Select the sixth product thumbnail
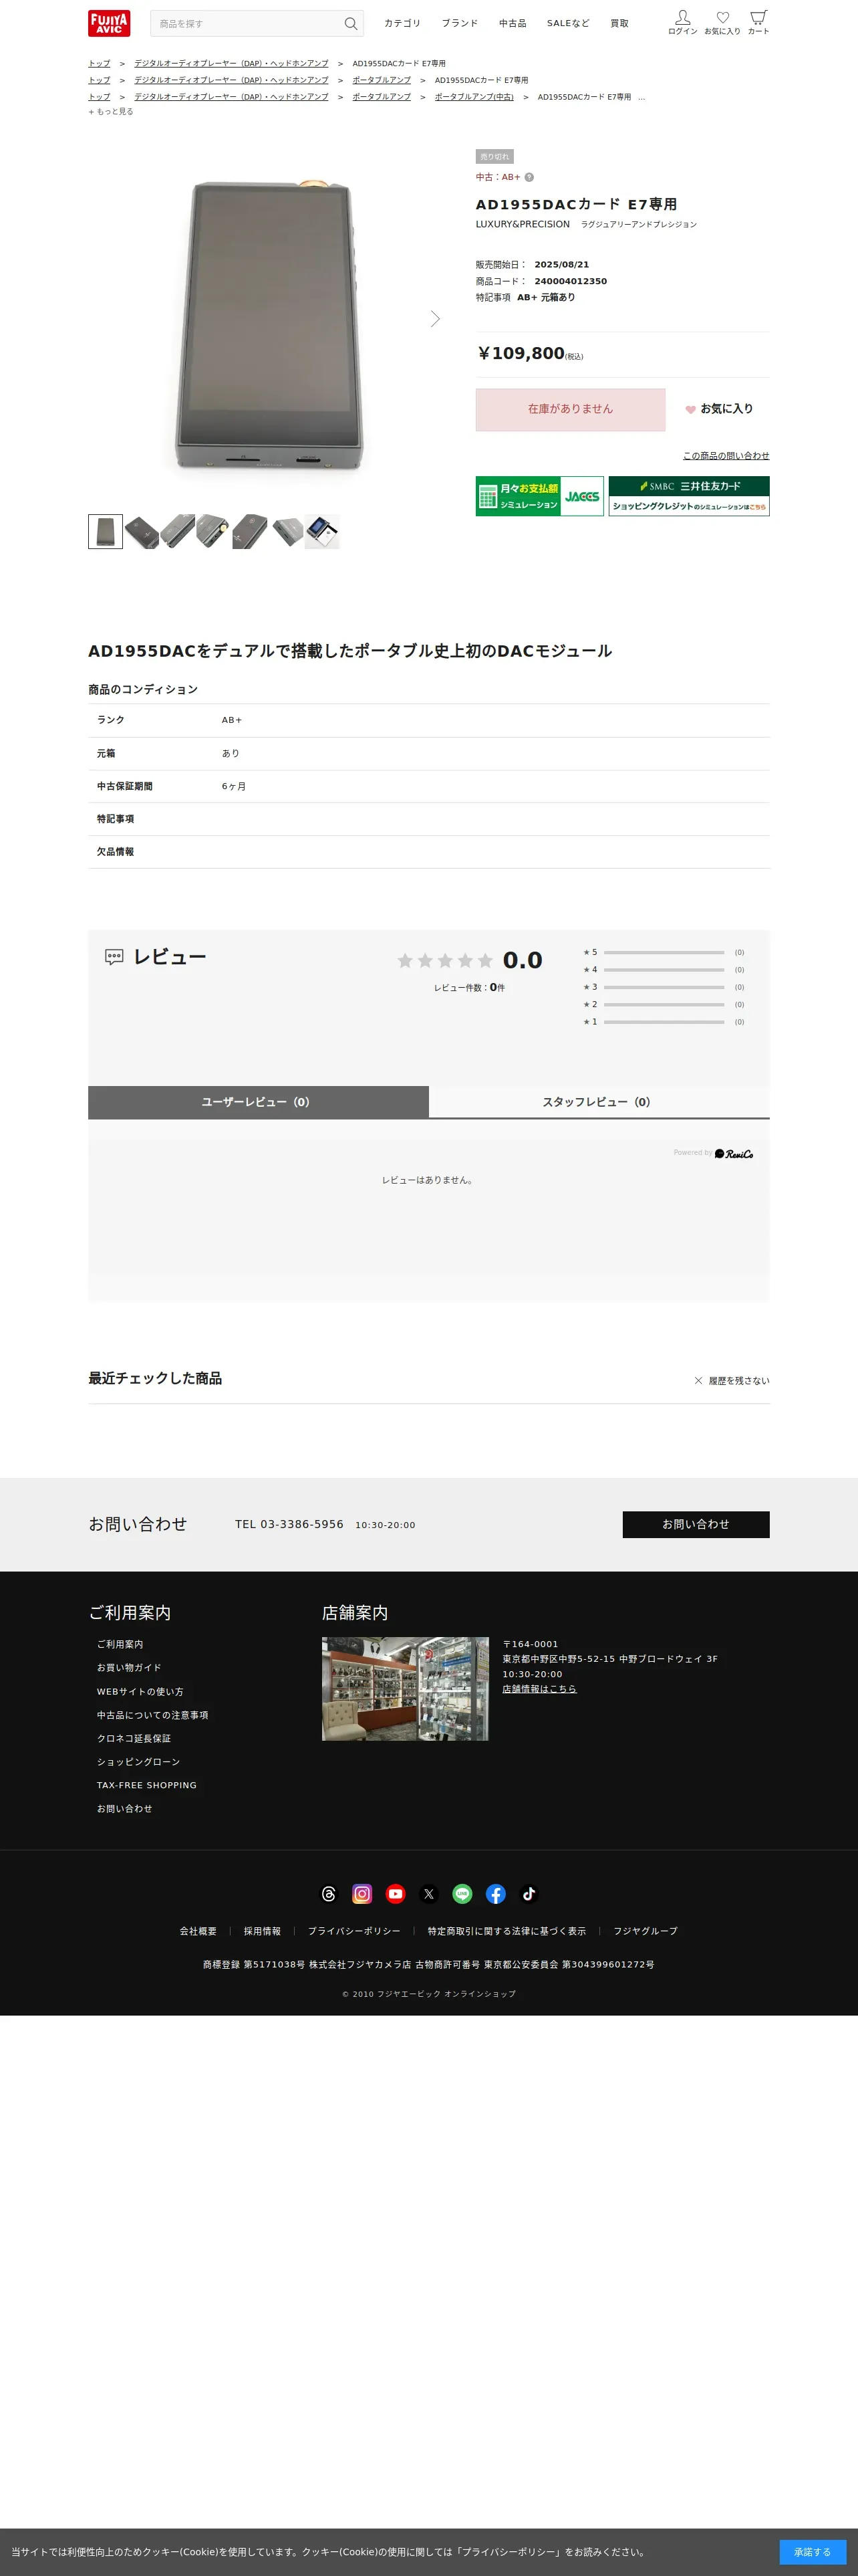Screen dimensions: 858x2576 pyautogui.click(x=287, y=531)
